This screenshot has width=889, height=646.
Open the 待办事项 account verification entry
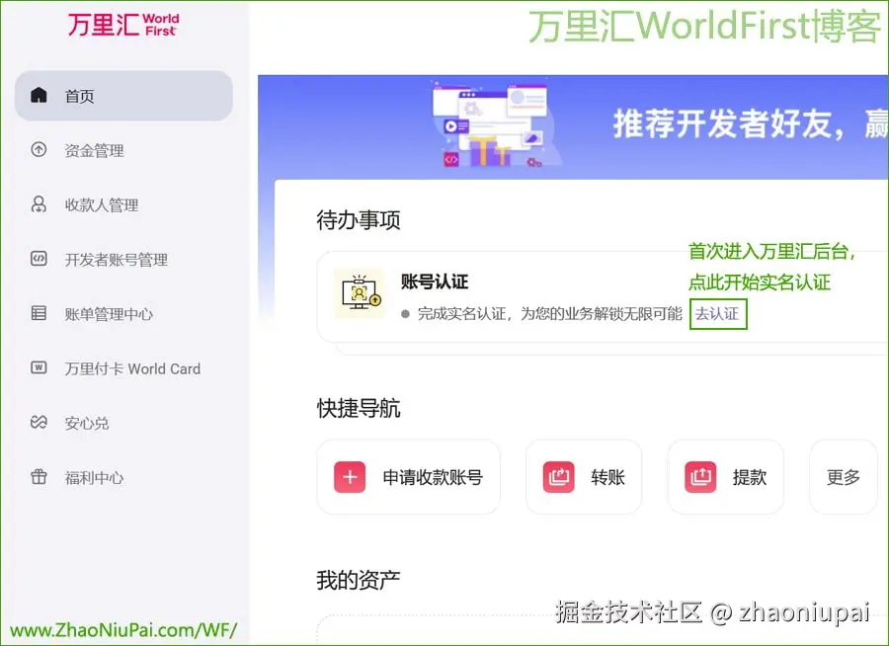435,282
